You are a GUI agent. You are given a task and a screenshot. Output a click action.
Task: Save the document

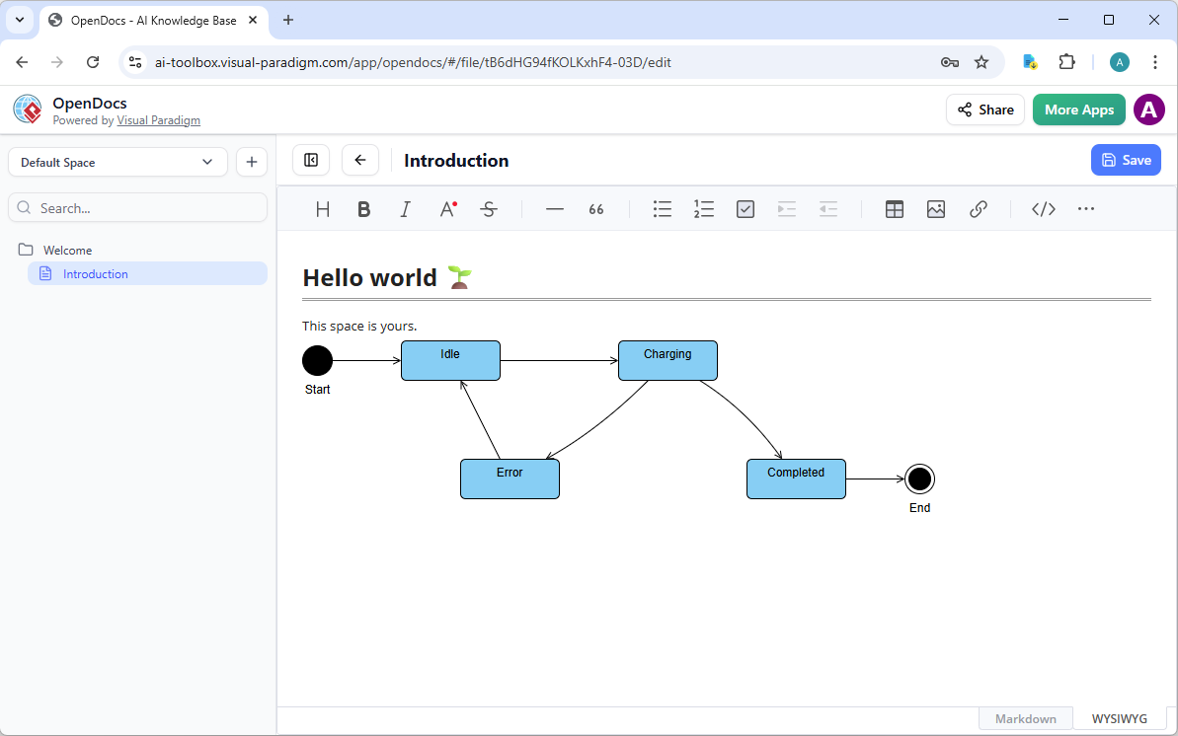[x=1126, y=159]
